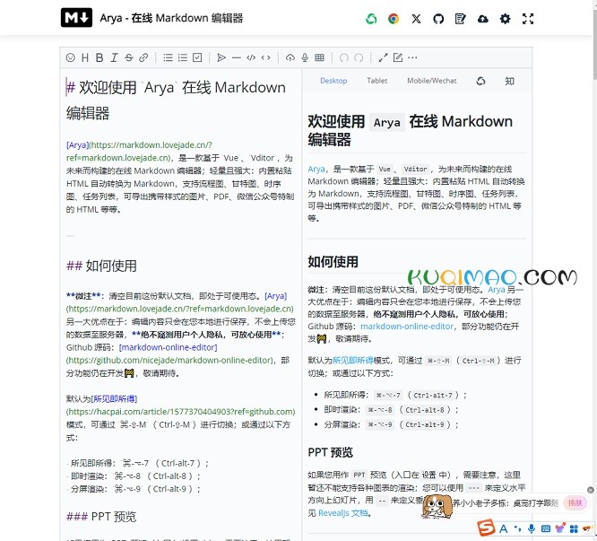Undo the last edit
Screen dimensions: 597x541
pyautogui.click(x=344, y=57)
